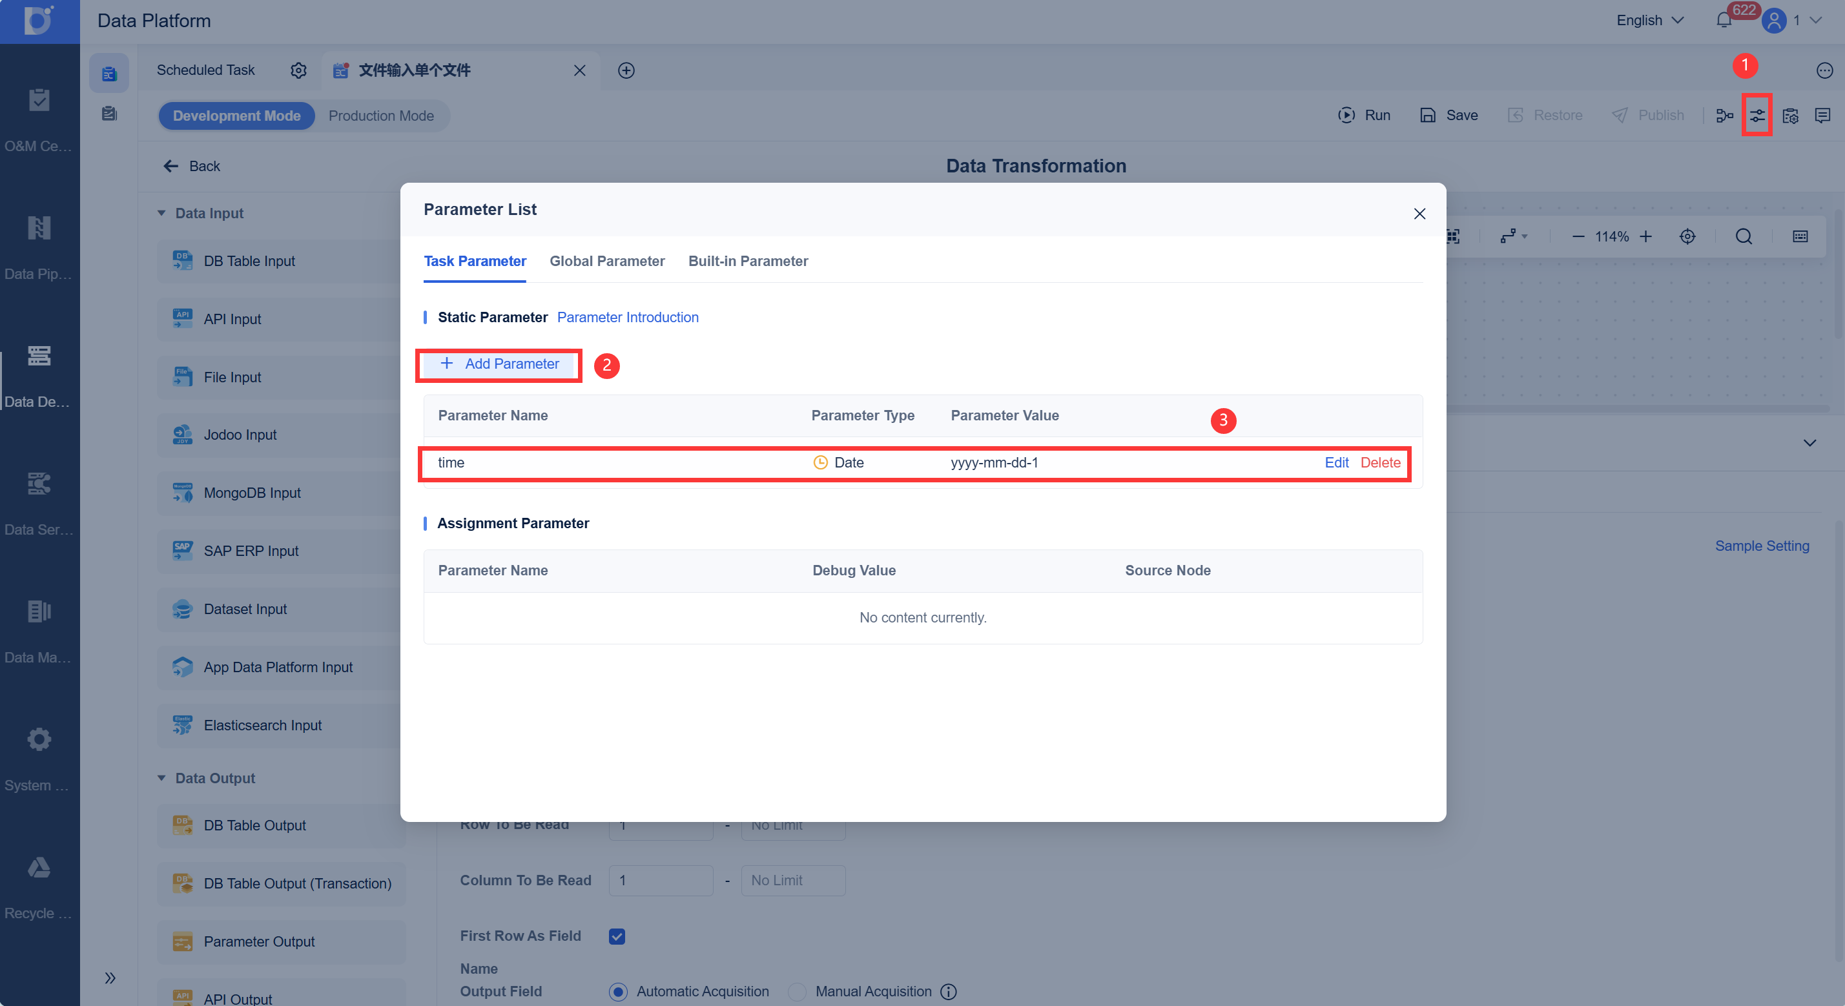Open the scheduling configuration calendar icon
The height and width of the screenshot is (1006, 1845).
pos(1790,116)
